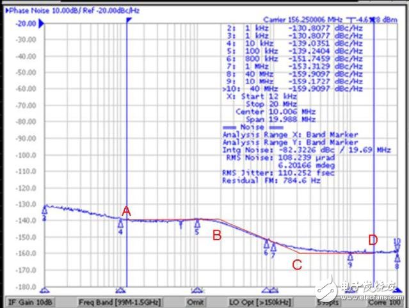Click marker 4 triangle on the trace
Image resolution: width=409 pixels, height=308 pixels.
point(120,223)
